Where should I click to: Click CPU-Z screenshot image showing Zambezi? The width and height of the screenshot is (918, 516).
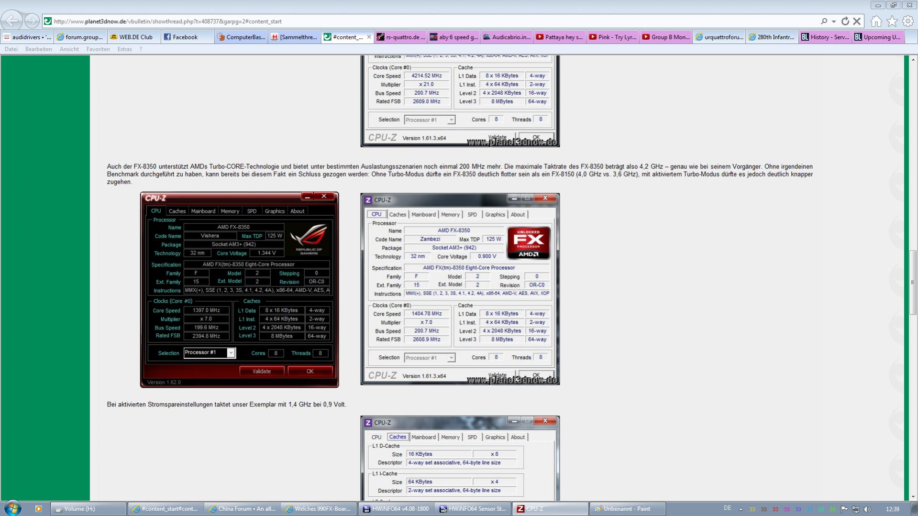tap(460, 289)
